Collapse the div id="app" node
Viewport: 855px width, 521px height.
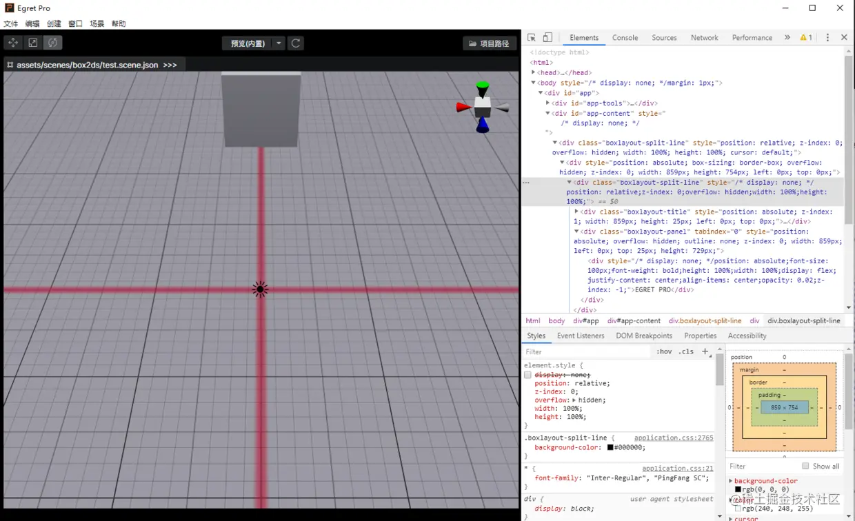point(541,92)
